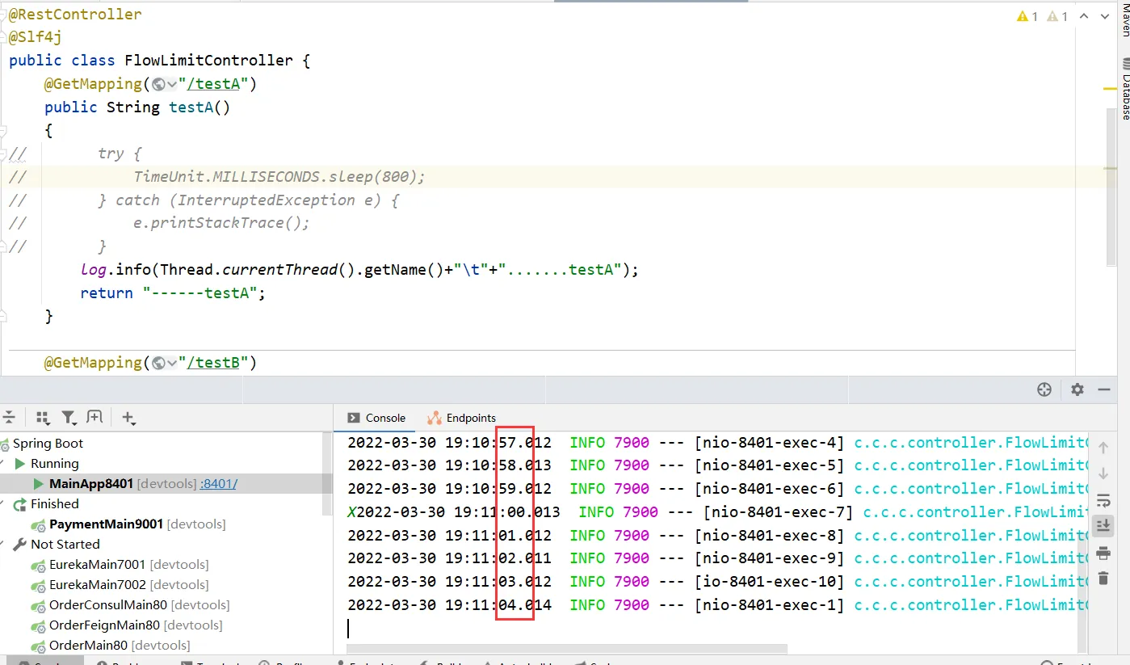Open the Services panel gear settings

click(1077, 389)
